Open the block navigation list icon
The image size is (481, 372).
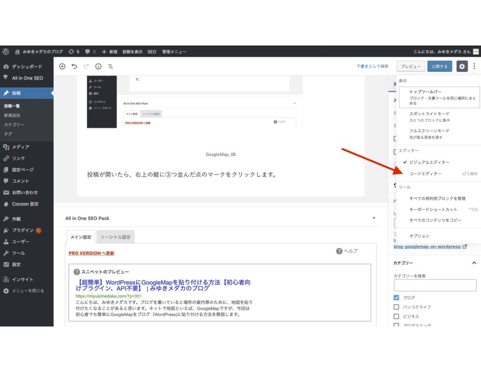(110, 66)
